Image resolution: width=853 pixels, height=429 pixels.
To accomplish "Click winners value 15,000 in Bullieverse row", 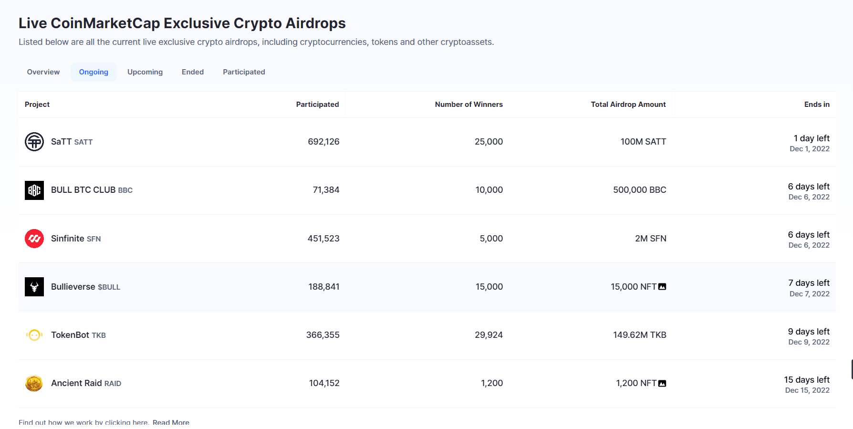I will [x=489, y=287].
